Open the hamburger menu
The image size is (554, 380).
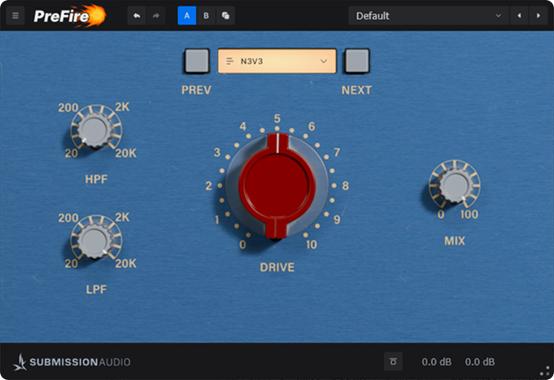pyautogui.click(x=15, y=15)
